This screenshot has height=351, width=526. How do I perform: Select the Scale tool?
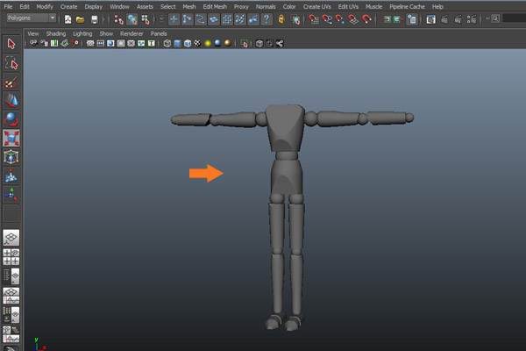point(11,139)
